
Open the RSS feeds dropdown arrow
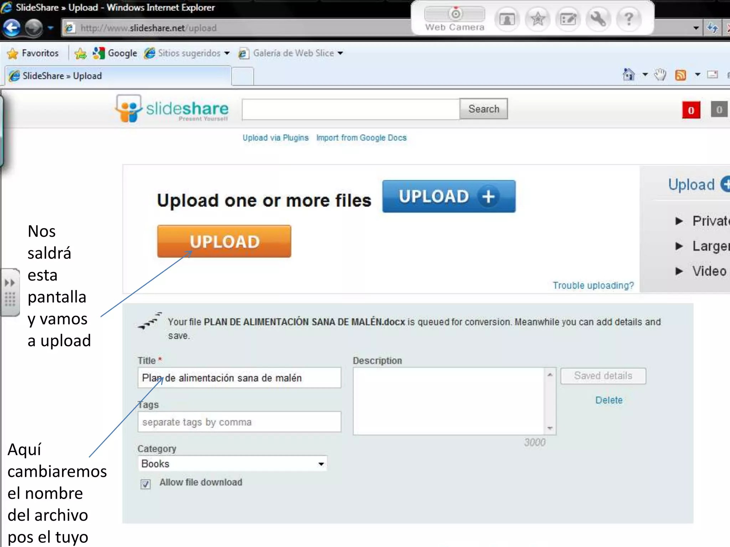click(698, 75)
